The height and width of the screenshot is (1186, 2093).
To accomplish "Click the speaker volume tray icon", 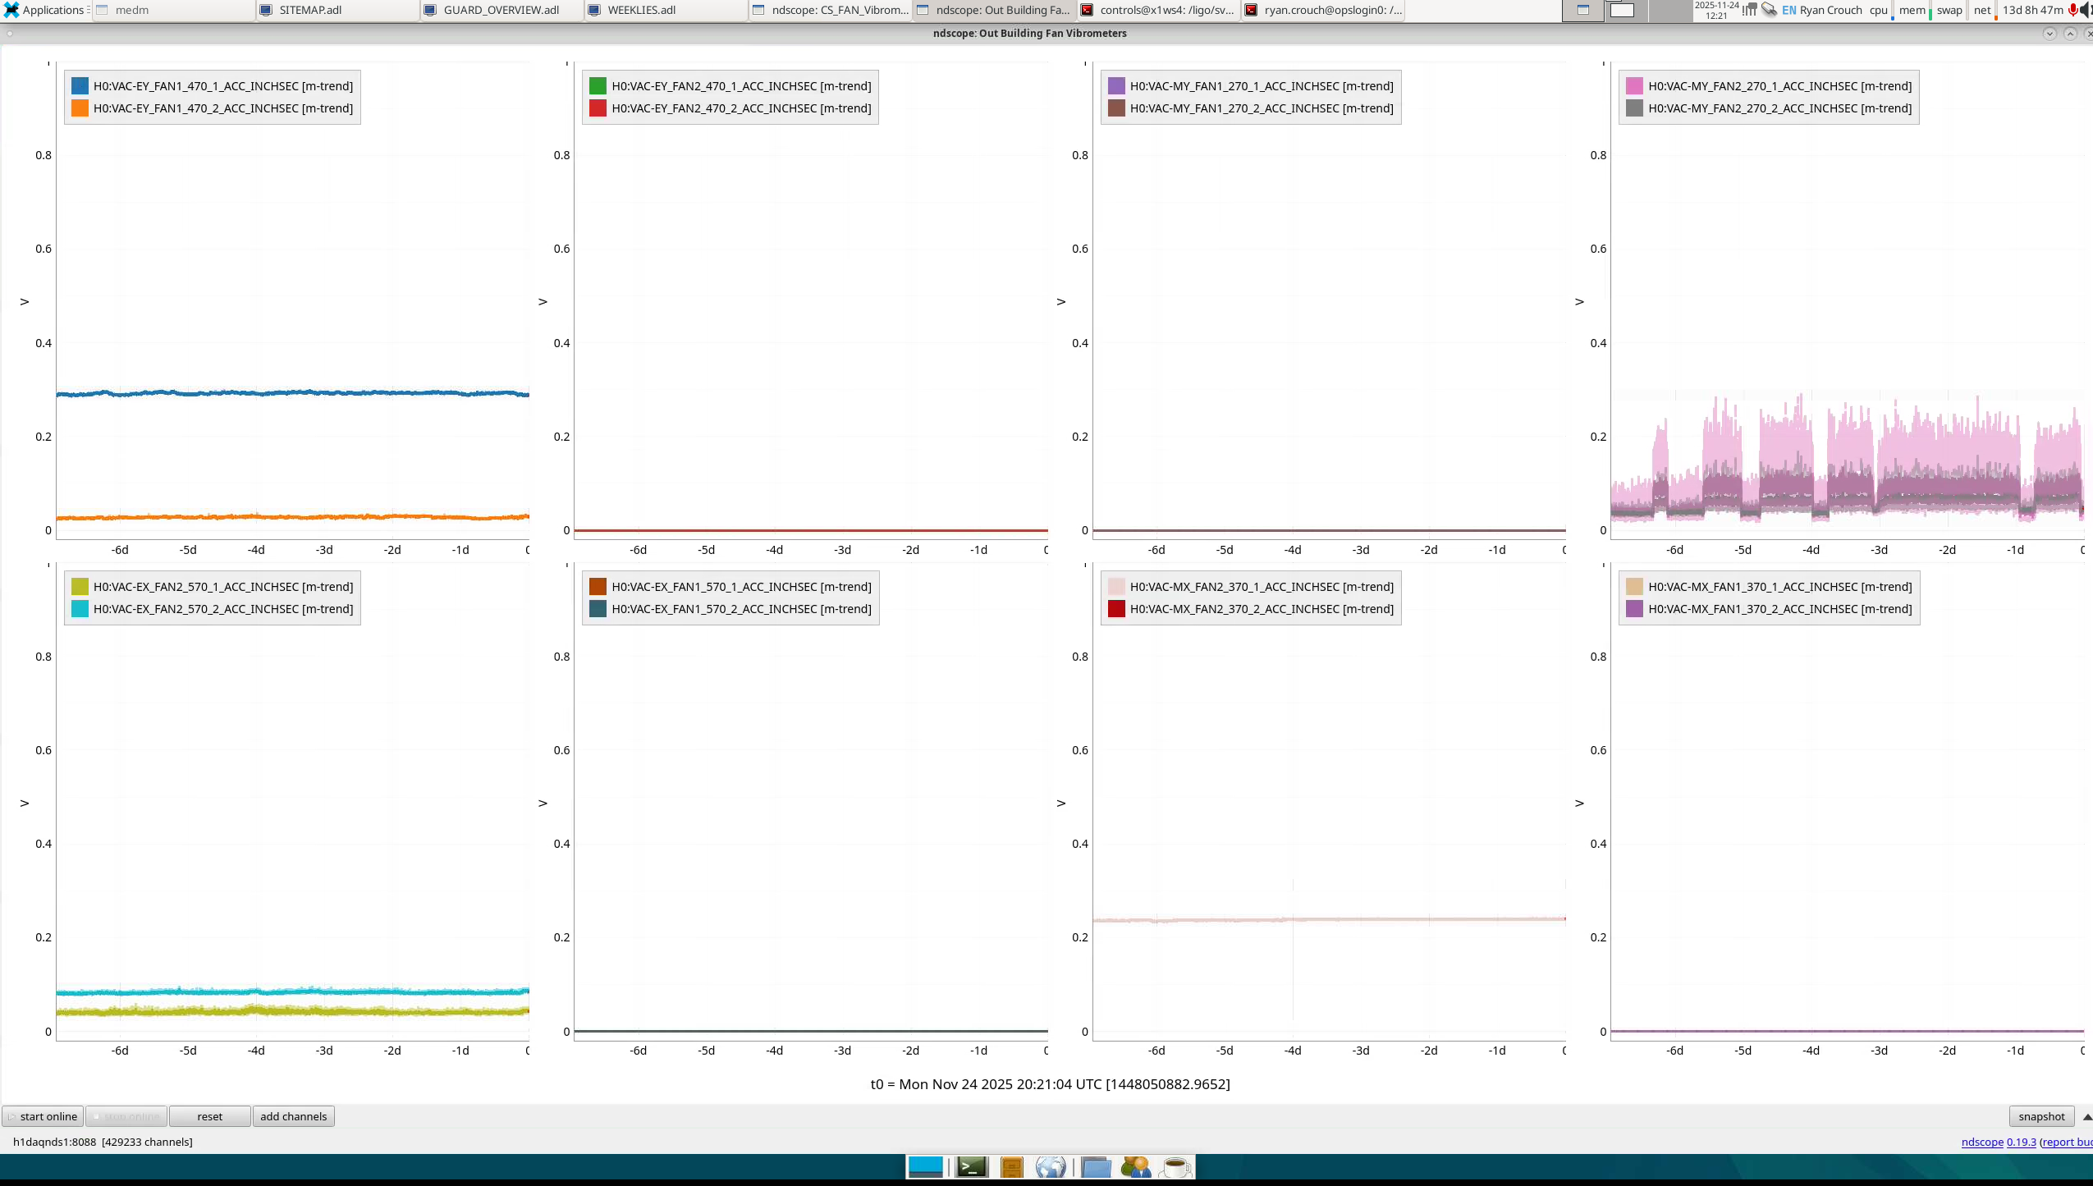I will (2086, 10).
